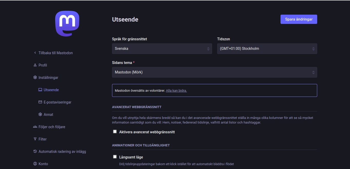Click the people icon next to Följer och följare
Viewport: 350px width, 169px height.
(x=35, y=127)
